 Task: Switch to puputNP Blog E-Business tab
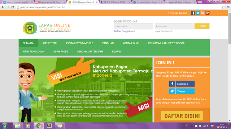[180, 2]
